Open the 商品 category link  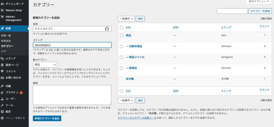coord(128,35)
